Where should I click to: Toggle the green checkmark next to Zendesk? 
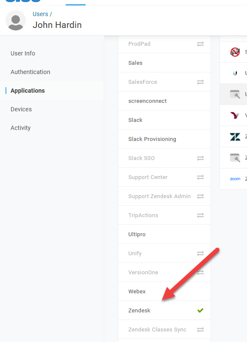click(200, 310)
